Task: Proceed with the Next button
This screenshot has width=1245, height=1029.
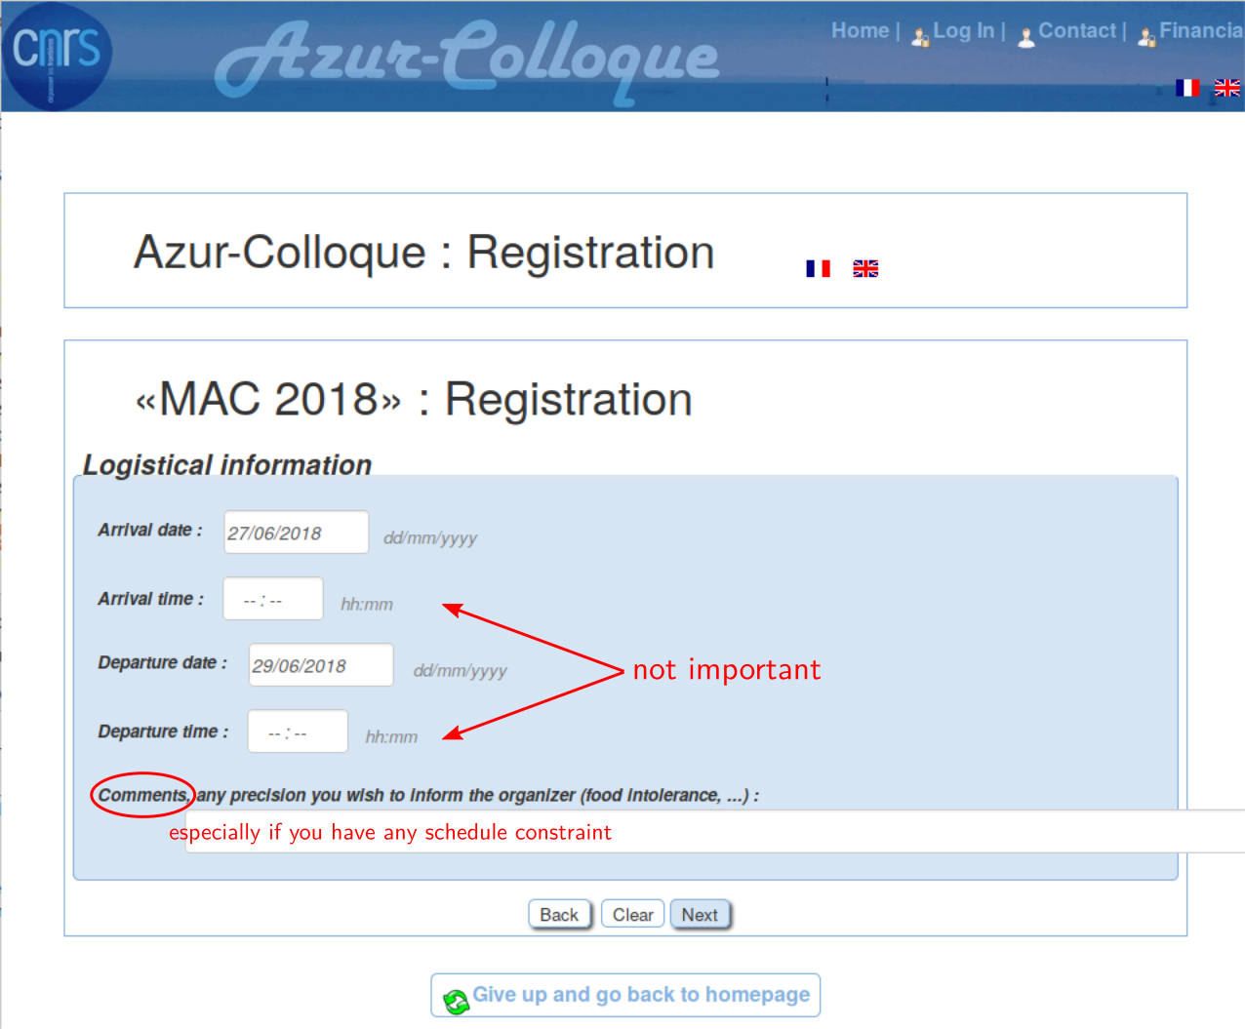Action: 701,915
